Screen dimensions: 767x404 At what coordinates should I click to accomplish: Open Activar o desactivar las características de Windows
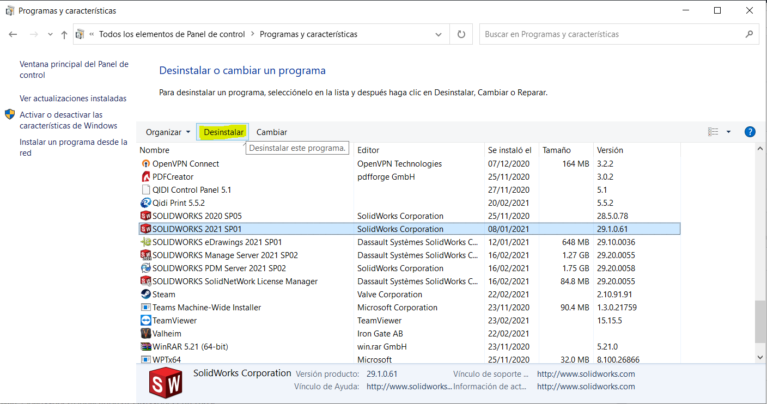69,120
